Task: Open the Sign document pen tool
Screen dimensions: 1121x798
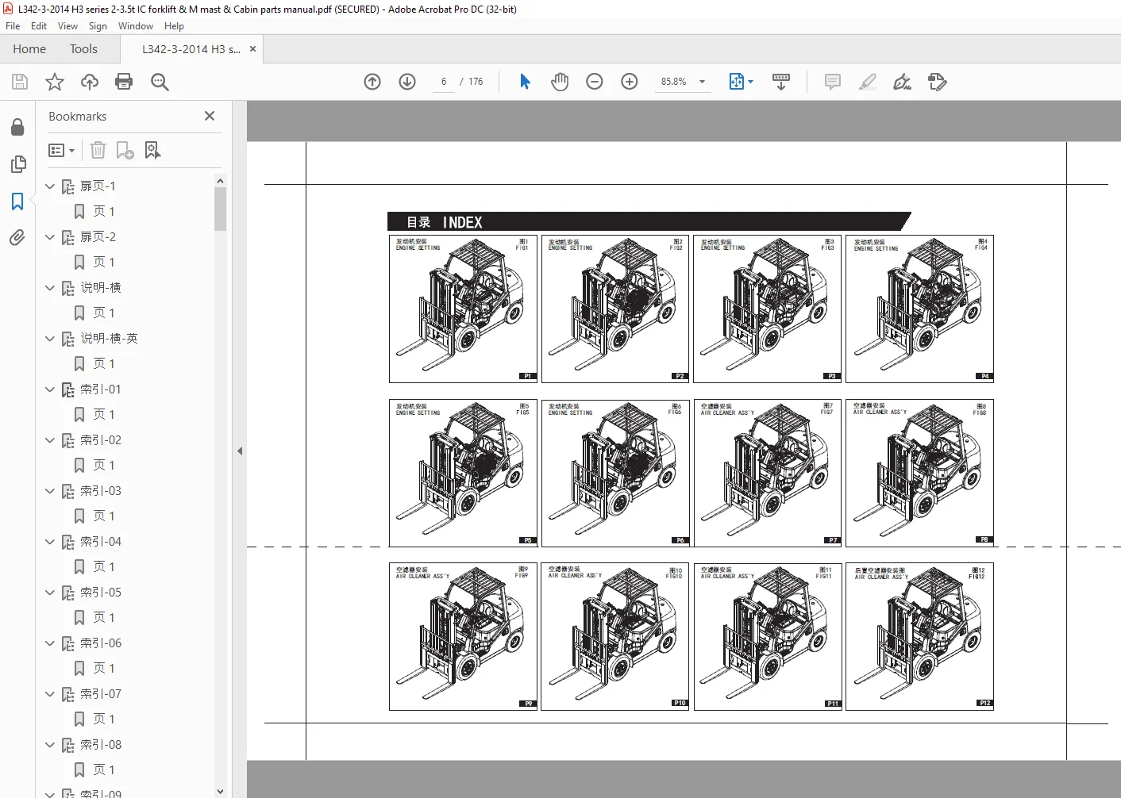Action: 903,82
